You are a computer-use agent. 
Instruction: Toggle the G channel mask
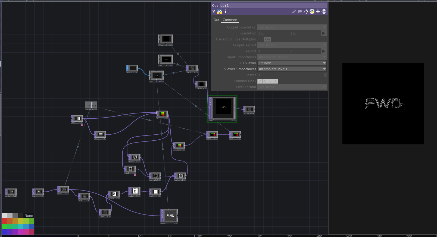(265, 81)
